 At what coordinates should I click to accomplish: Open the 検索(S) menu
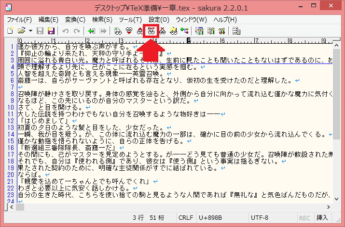tap(102, 20)
